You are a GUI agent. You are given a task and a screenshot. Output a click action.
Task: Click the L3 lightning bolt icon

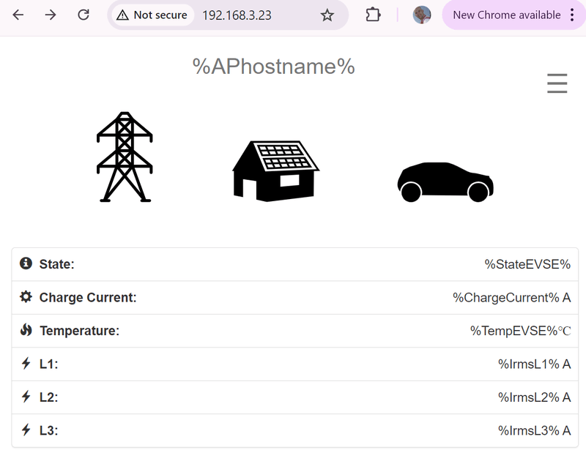(x=26, y=430)
